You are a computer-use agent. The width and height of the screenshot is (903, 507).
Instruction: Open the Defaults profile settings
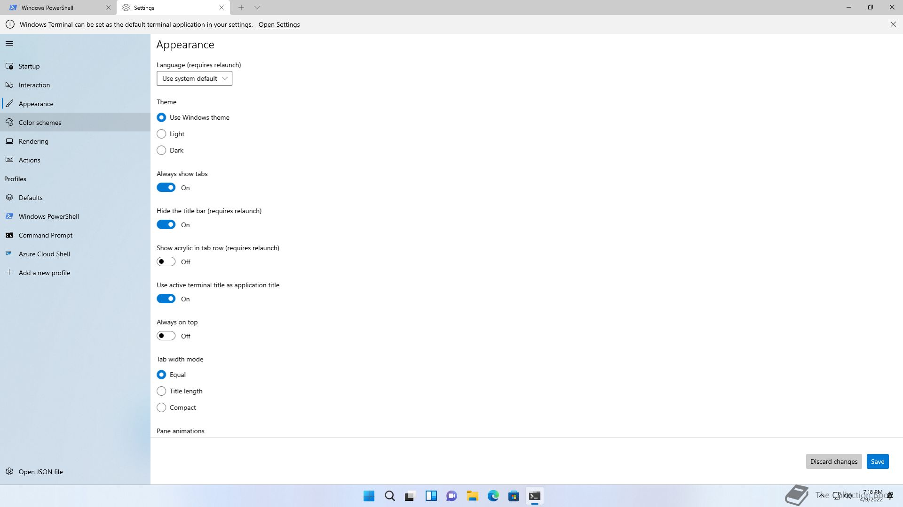[x=75, y=198]
